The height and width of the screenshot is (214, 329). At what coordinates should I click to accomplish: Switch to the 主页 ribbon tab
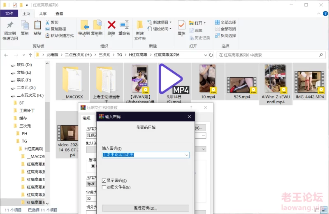(26, 14)
